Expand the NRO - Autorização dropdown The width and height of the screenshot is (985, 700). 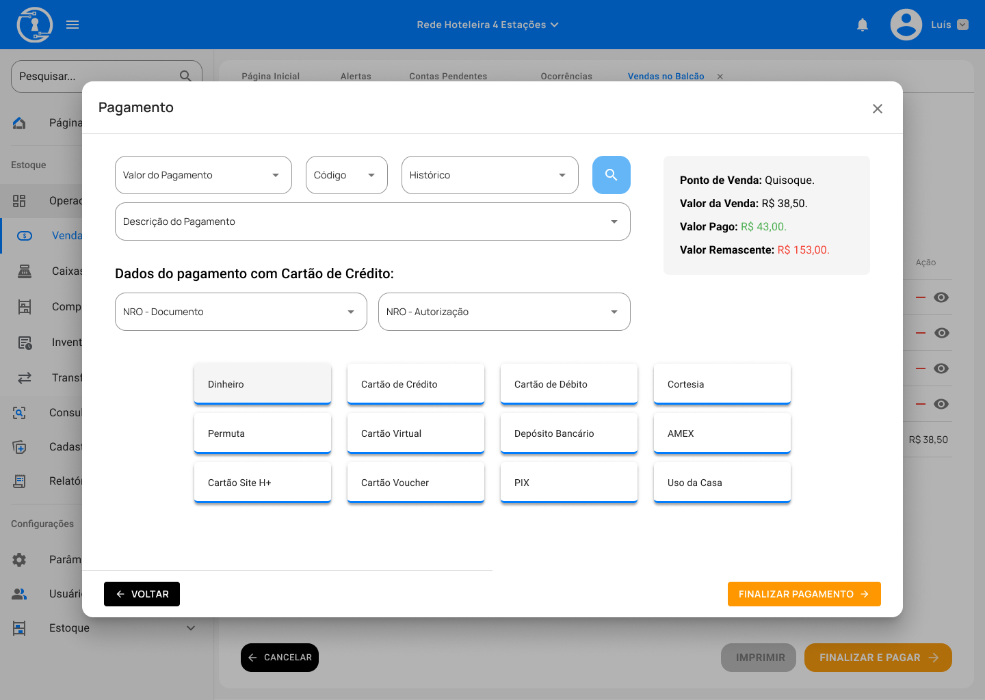click(x=503, y=312)
